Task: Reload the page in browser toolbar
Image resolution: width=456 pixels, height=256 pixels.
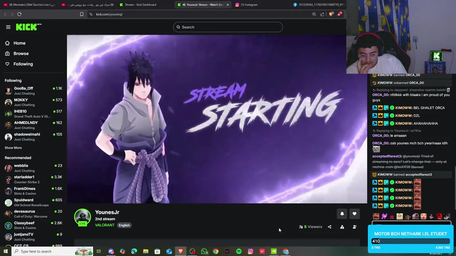Action: click(19, 14)
